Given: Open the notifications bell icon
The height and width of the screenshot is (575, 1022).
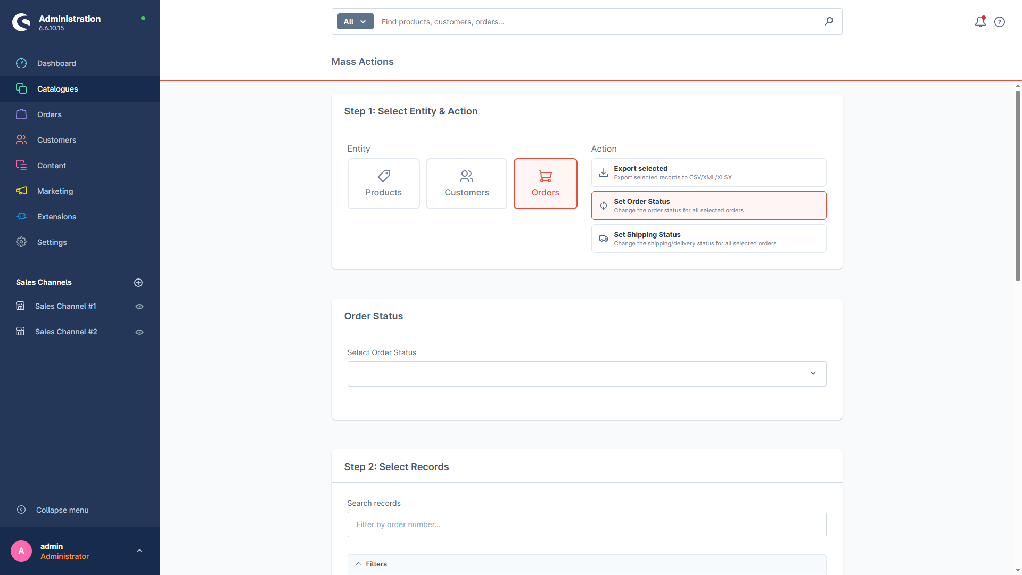Looking at the screenshot, I should coord(980,22).
